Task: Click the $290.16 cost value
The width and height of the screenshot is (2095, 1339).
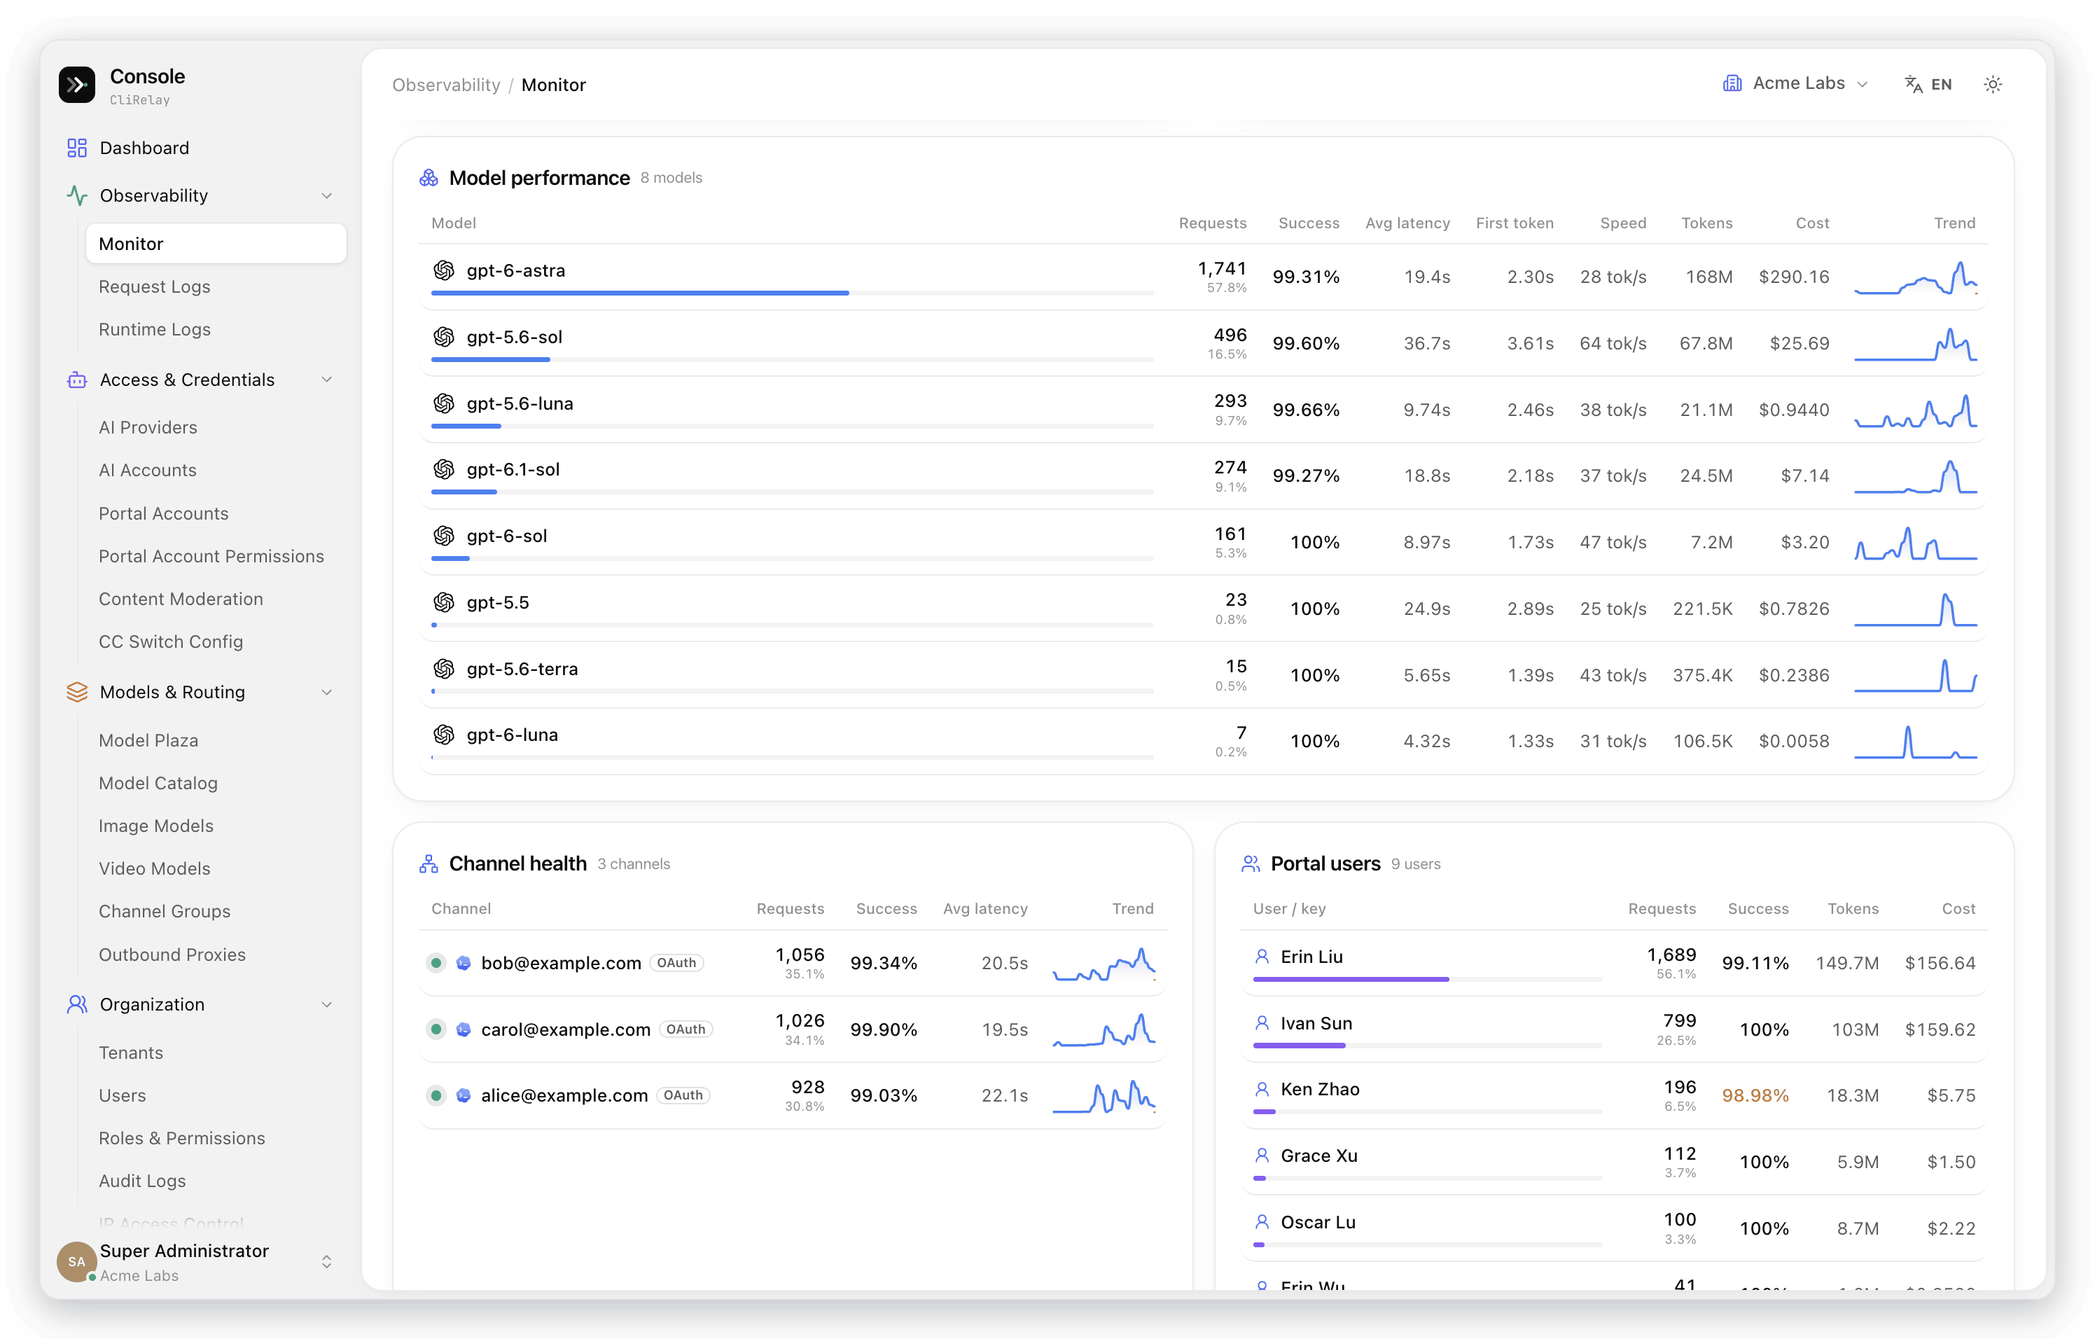Action: pos(1793,277)
